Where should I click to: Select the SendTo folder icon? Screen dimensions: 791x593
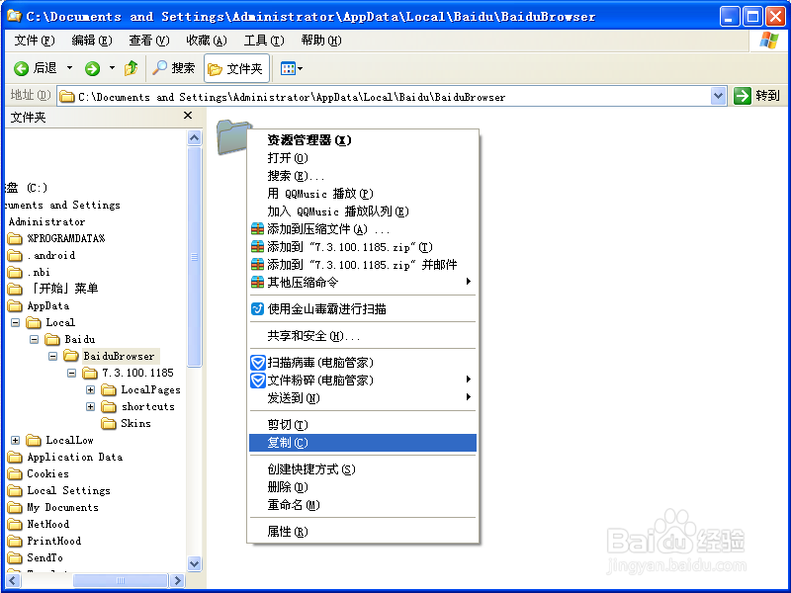[x=15, y=557]
